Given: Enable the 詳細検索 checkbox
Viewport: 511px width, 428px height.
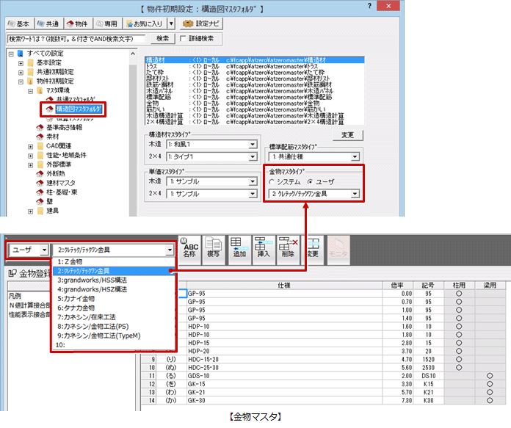Looking at the screenshot, I should [184, 38].
